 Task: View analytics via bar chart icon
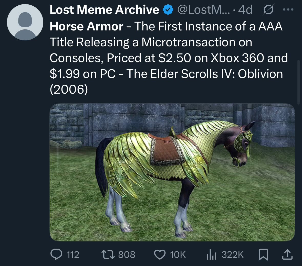[212, 254]
